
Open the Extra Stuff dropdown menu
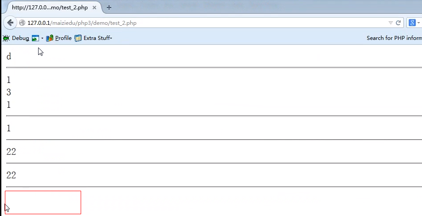[x=98, y=38]
